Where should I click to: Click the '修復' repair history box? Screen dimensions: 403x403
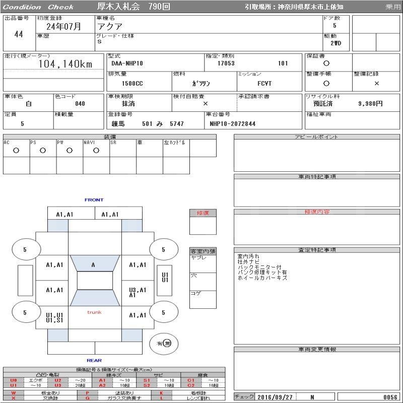coord(203,222)
